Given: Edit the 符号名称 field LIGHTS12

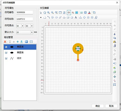Looking at the screenshot, I should point(25,19).
